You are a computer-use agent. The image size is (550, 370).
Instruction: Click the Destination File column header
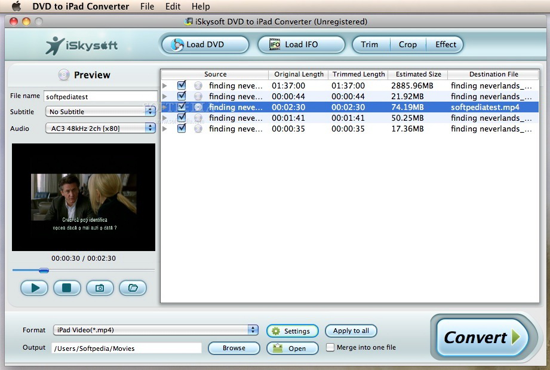click(493, 74)
